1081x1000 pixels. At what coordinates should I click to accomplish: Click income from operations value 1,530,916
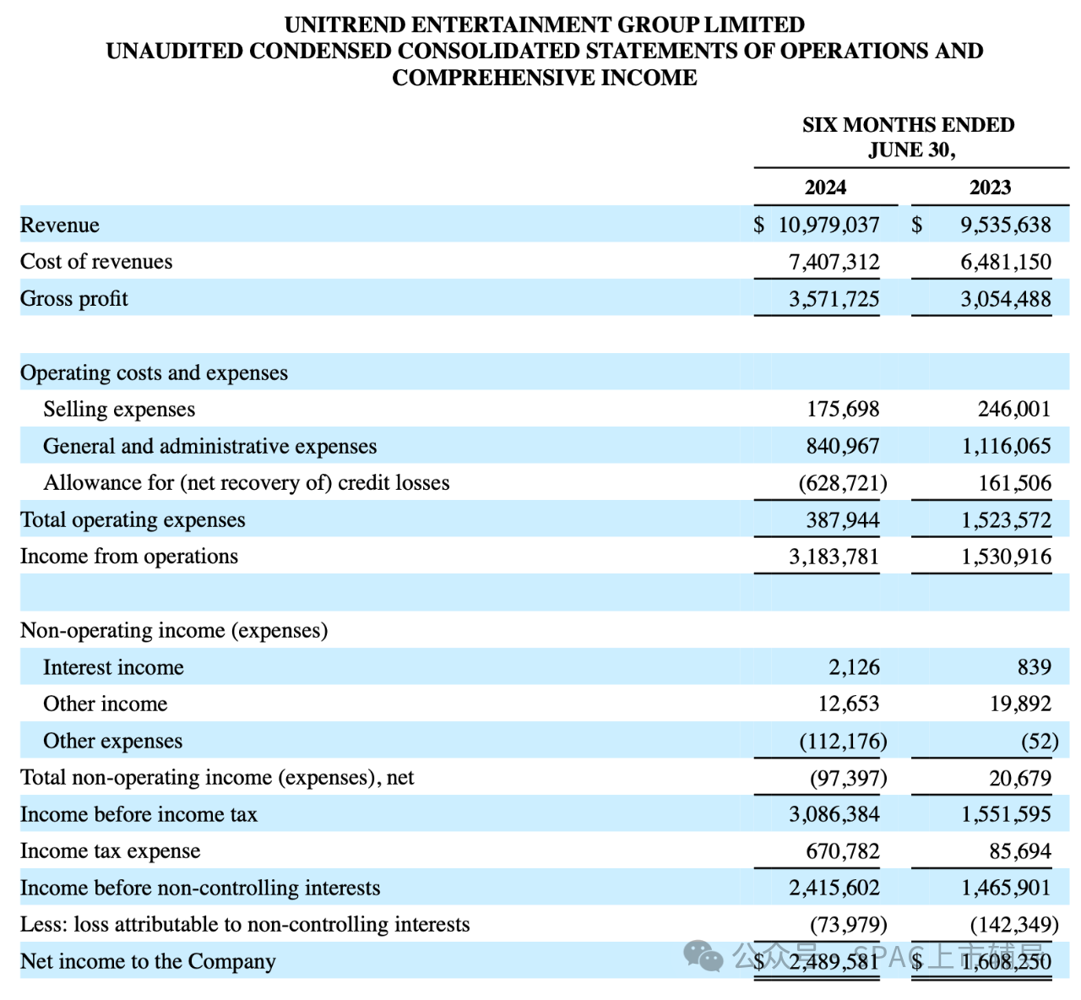(x=1007, y=557)
